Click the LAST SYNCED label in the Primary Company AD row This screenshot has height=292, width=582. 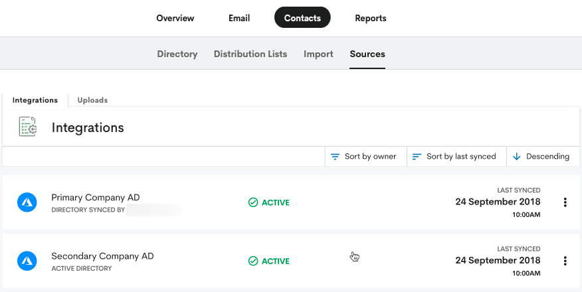(x=518, y=190)
